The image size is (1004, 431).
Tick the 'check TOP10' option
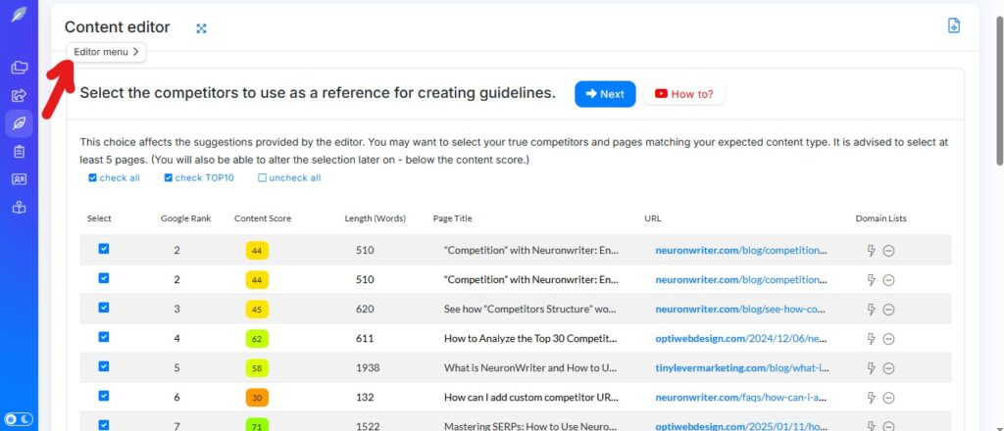pyautogui.click(x=199, y=177)
